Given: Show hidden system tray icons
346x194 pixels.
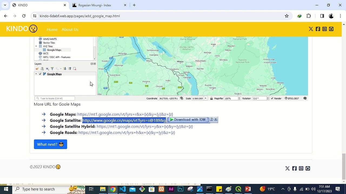Looking at the screenshot, I should pyautogui.click(x=283, y=189).
